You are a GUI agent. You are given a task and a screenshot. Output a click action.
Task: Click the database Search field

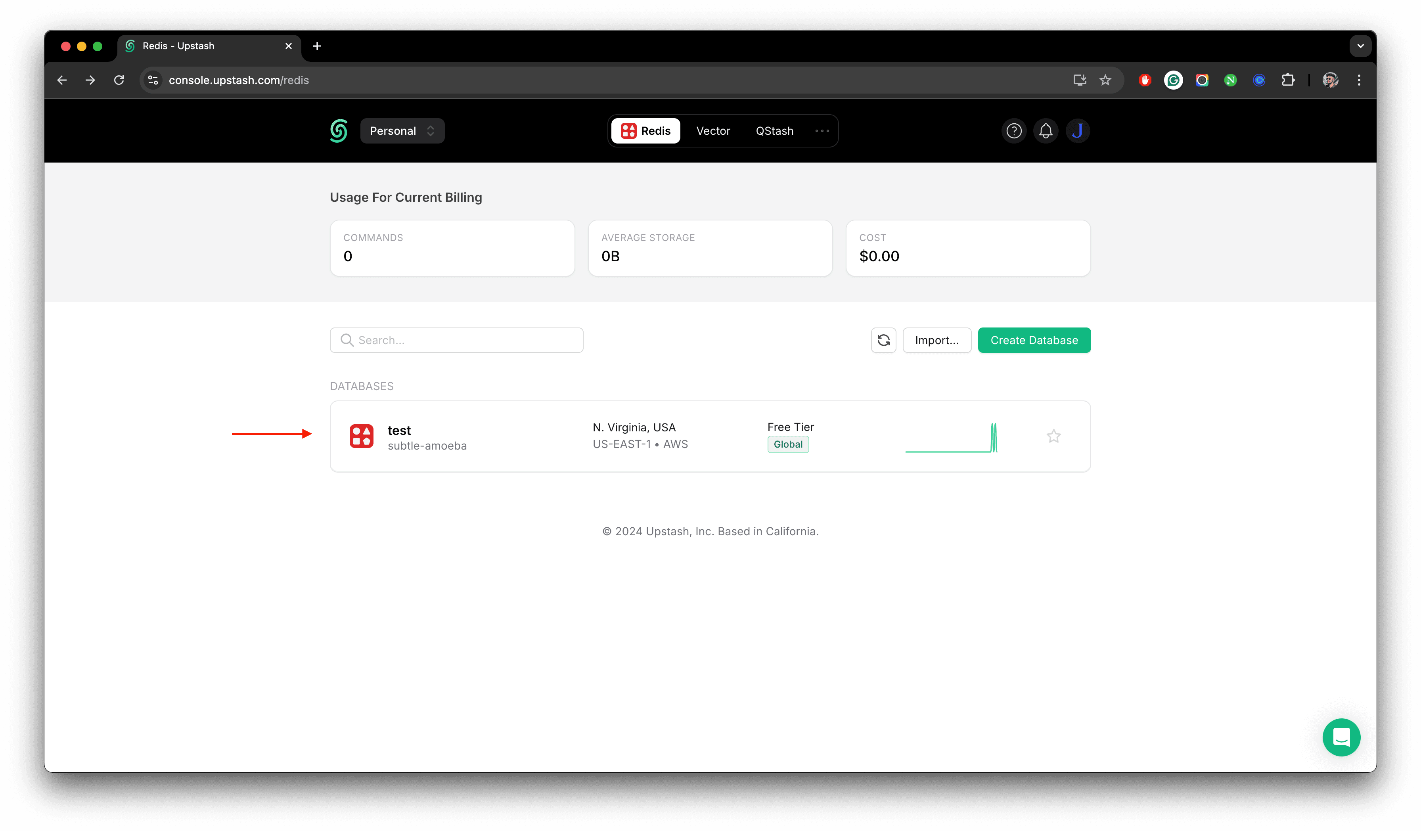click(456, 340)
